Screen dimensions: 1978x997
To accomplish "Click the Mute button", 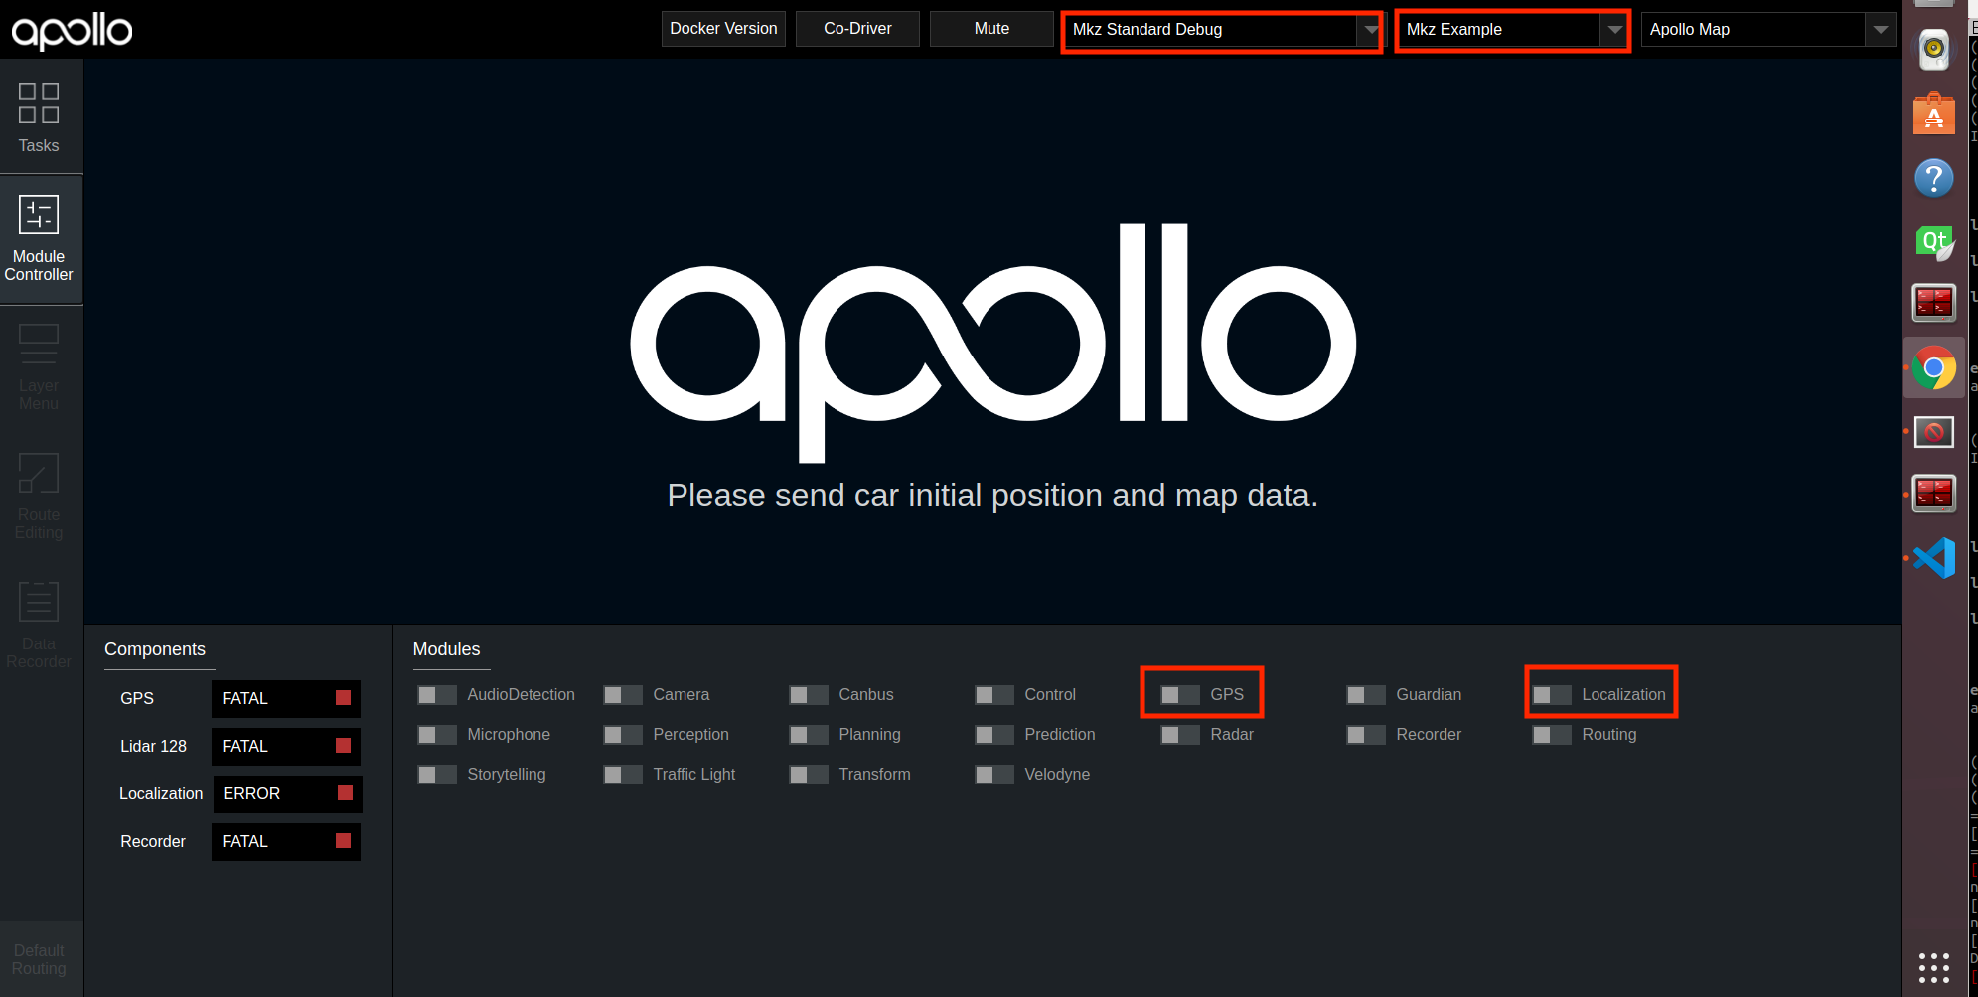I will (991, 29).
